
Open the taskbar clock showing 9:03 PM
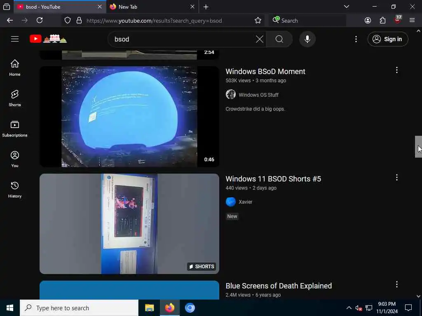click(387, 308)
